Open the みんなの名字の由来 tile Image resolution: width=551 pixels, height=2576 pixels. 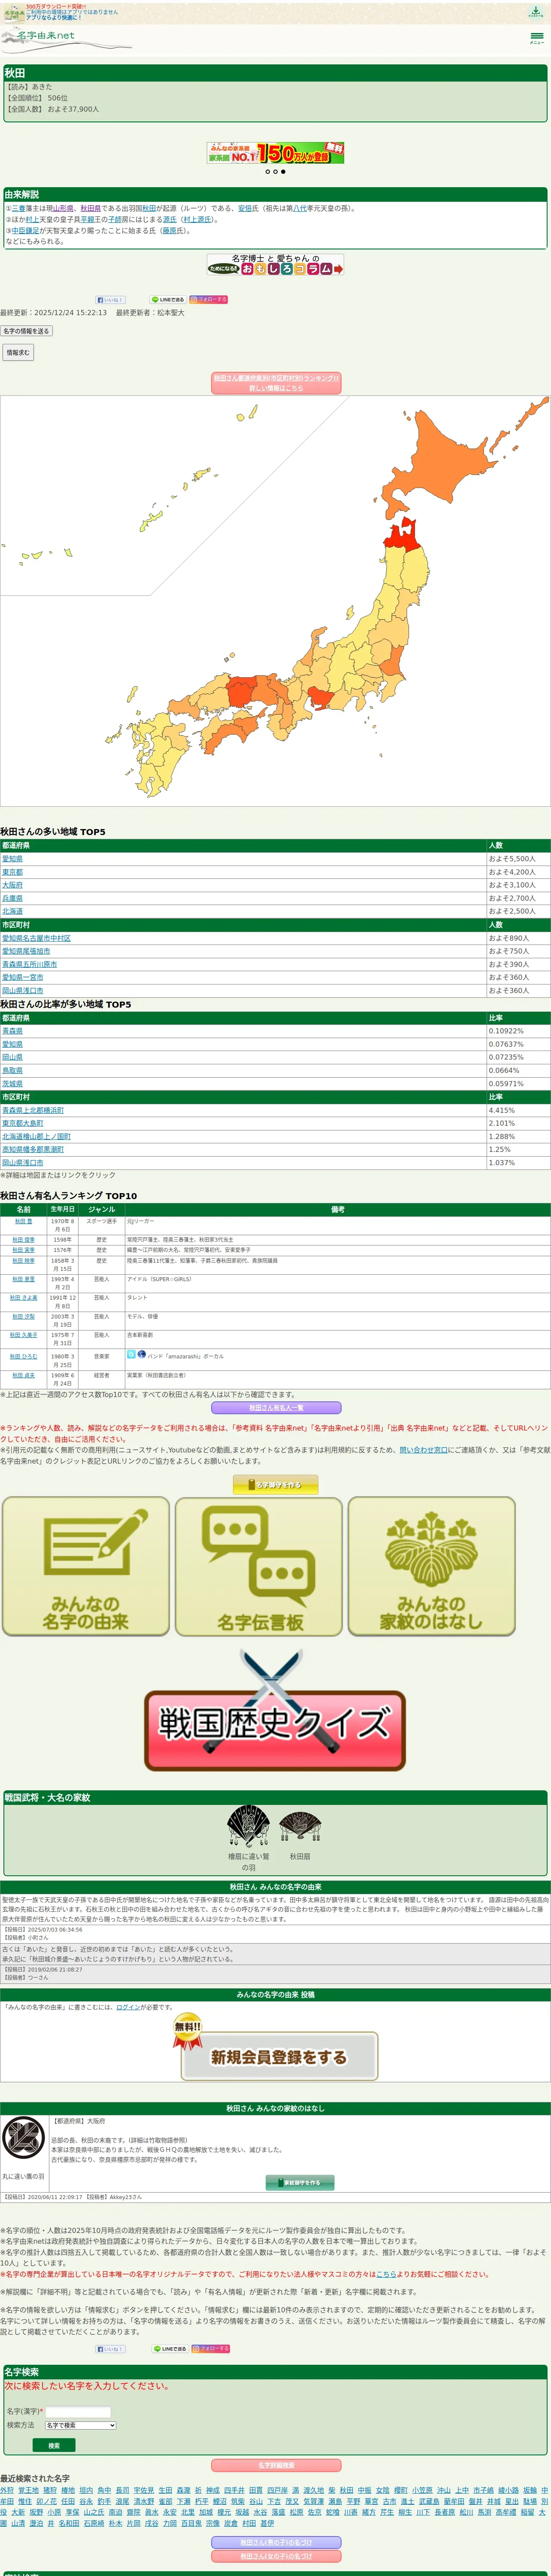[x=86, y=1566]
